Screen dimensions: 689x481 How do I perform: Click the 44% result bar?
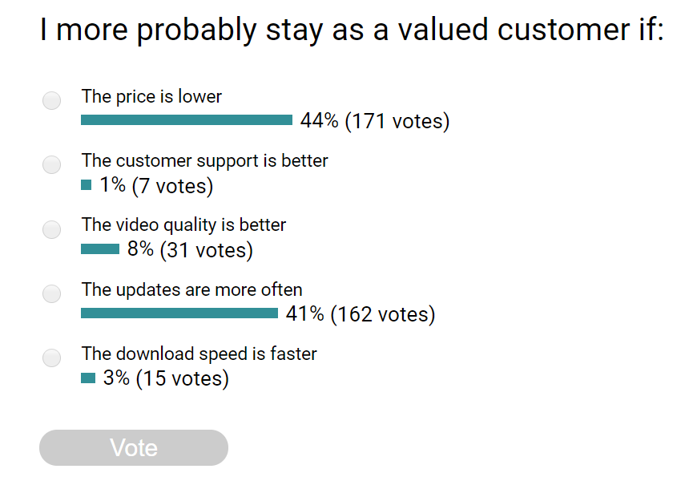[x=187, y=120]
